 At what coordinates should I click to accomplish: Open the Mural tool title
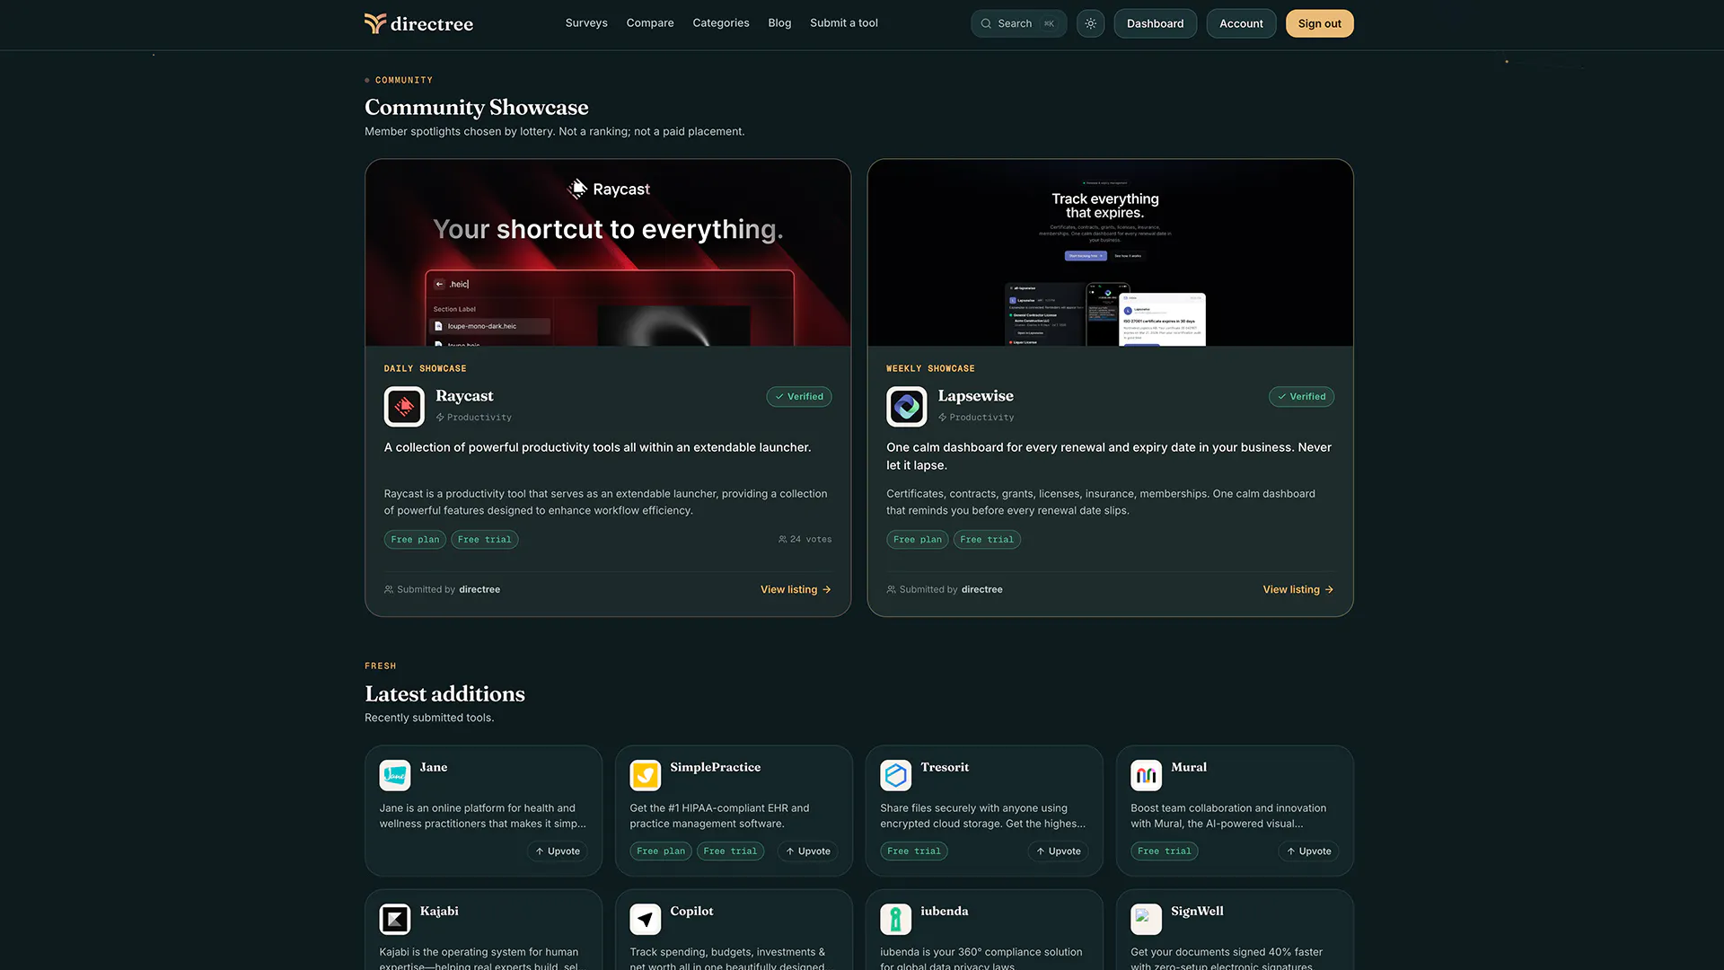pos(1189,767)
